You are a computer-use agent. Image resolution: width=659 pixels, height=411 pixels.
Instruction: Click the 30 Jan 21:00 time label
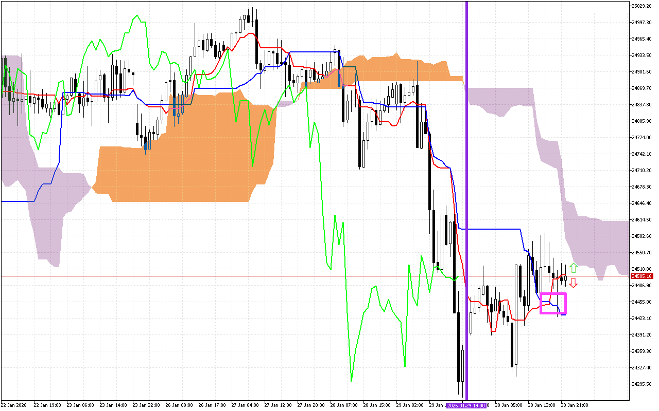(x=575, y=405)
